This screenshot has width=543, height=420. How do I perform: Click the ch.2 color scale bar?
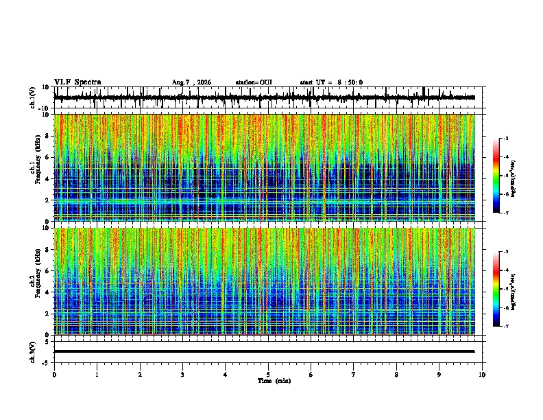[496, 289]
